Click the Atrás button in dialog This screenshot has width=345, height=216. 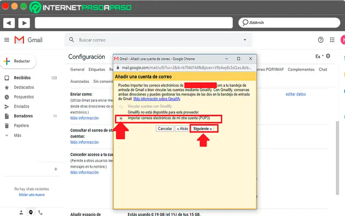[x=182, y=128]
